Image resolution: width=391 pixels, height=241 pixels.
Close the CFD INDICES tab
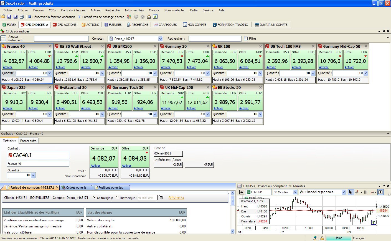[47, 25]
